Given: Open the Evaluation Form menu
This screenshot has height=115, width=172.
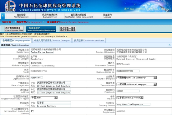Looking at the screenshot, I should [50, 16].
